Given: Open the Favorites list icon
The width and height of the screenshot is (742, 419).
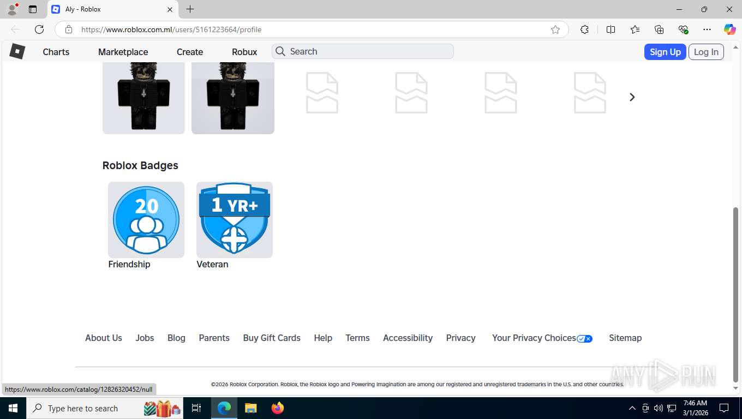Looking at the screenshot, I should (635, 29).
